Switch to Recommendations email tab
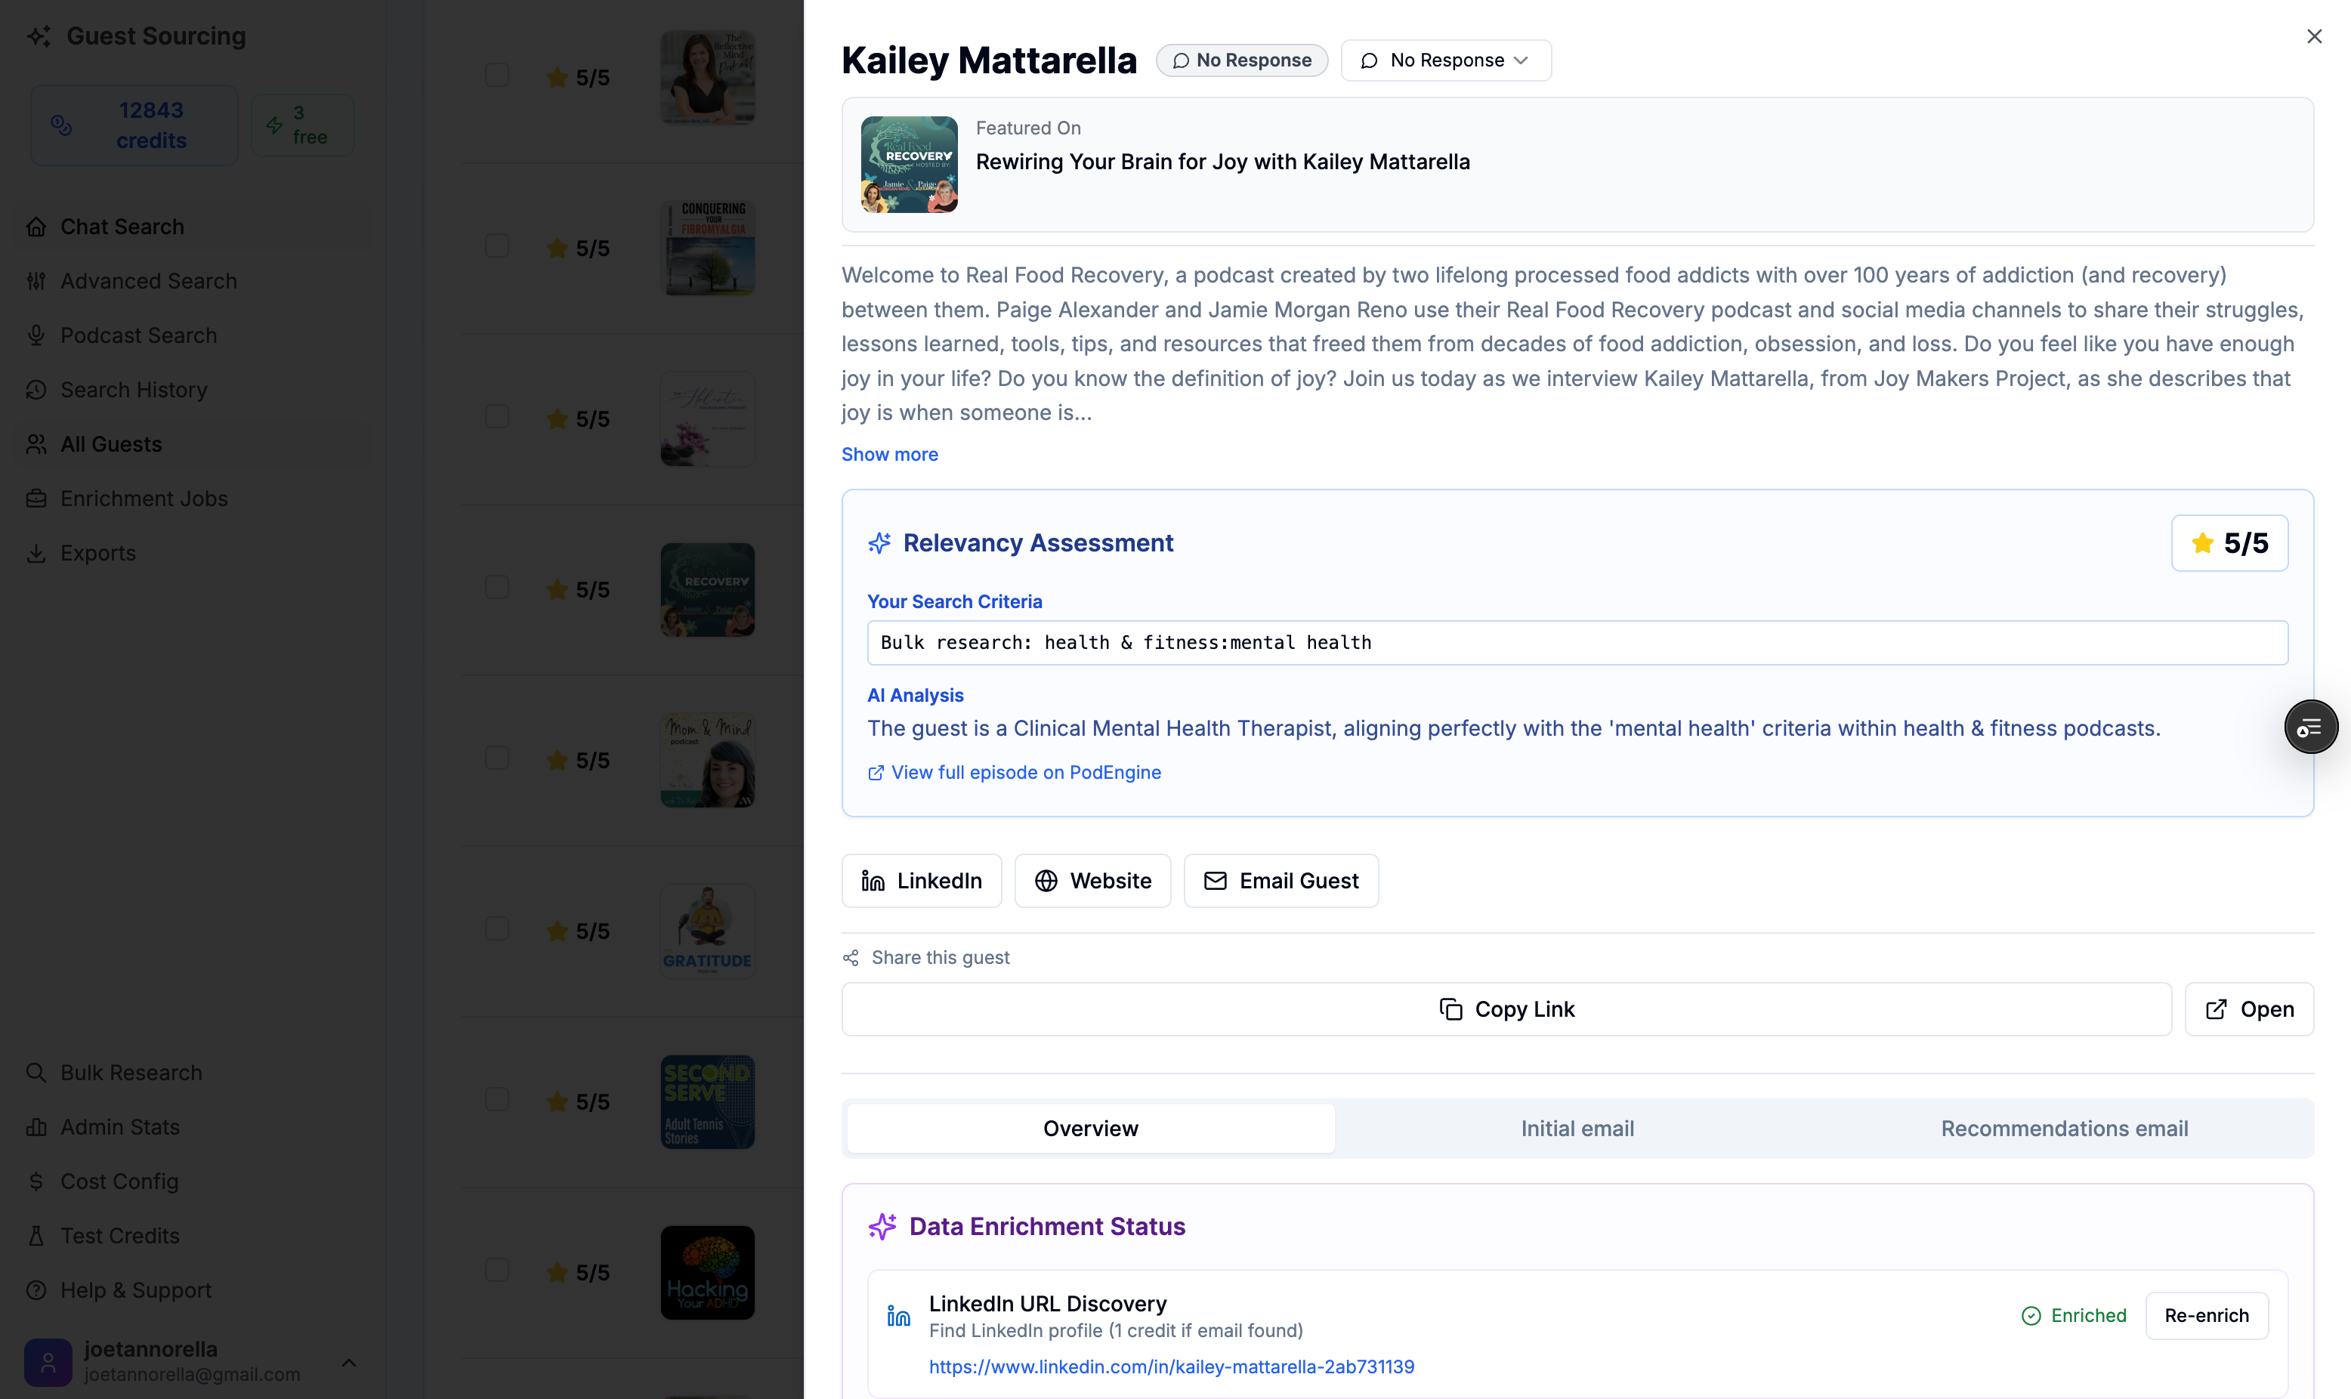This screenshot has height=1399, width=2351. click(2063, 1129)
